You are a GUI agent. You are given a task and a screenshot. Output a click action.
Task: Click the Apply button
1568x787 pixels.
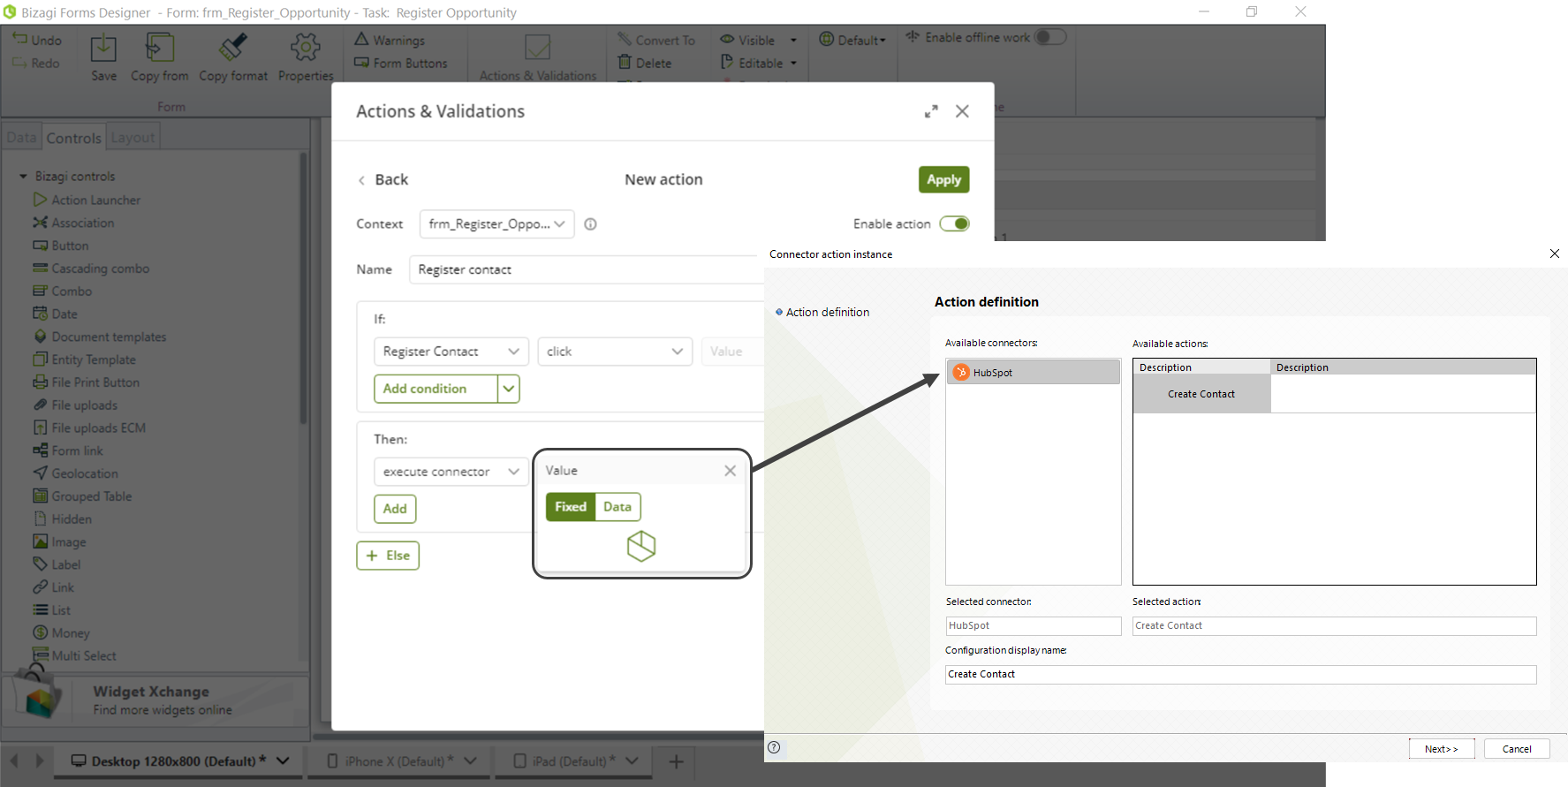coord(943,179)
